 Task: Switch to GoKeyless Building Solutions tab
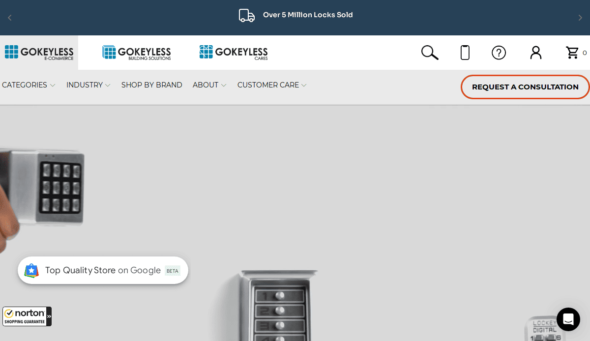(x=137, y=53)
